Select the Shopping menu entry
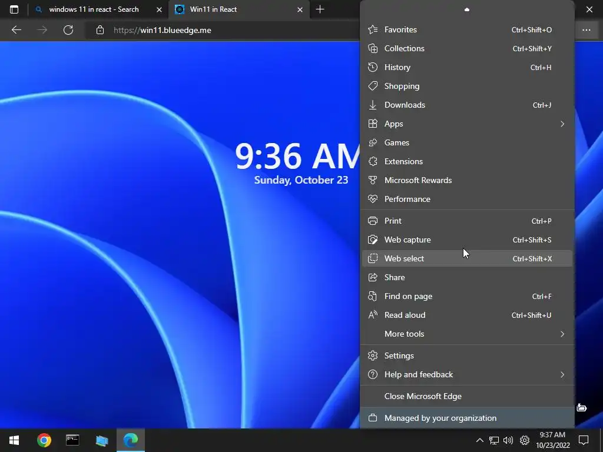This screenshot has width=603, height=452. click(x=467, y=86)
